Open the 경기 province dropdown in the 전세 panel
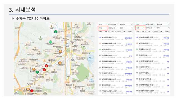The image size is (178, 100). point(140,24)
